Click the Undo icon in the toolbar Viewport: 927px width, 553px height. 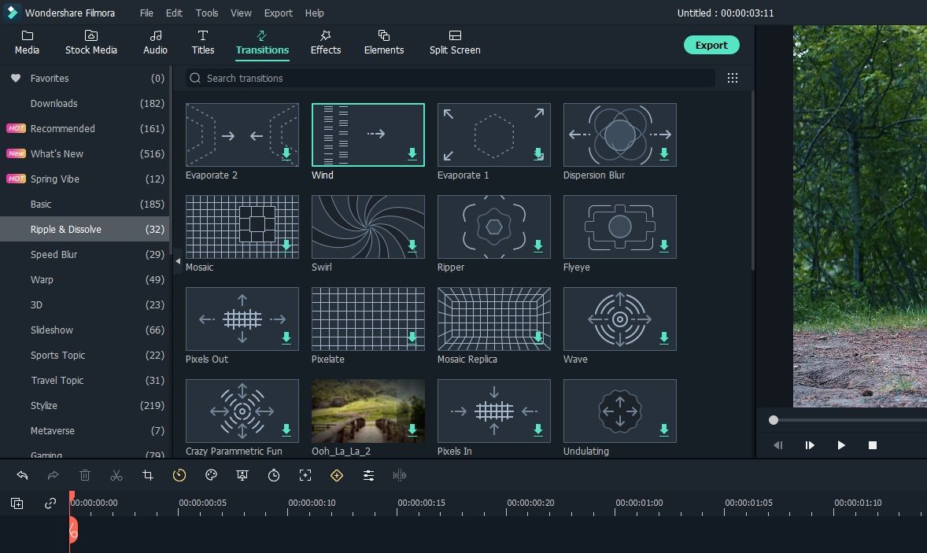pos(22,475)
